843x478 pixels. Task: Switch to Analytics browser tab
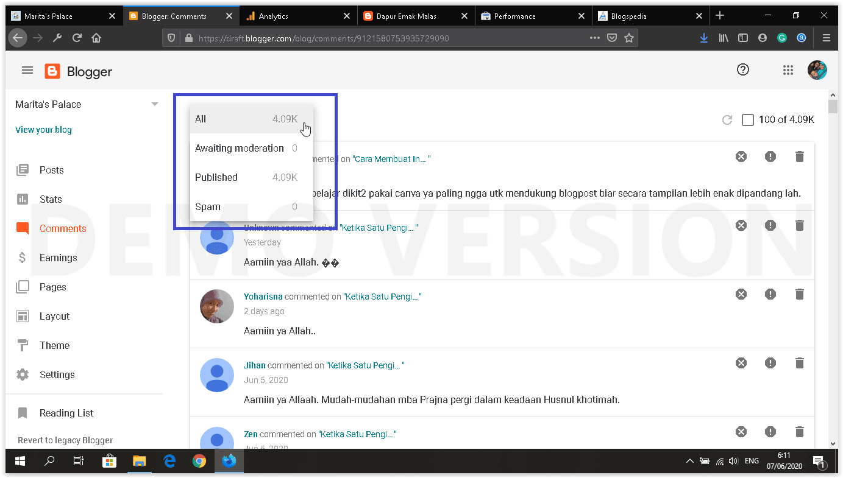(x=299, y=16)
